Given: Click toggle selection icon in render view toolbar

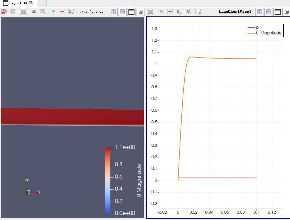Looking at the screenshot, I should [71, 12].
